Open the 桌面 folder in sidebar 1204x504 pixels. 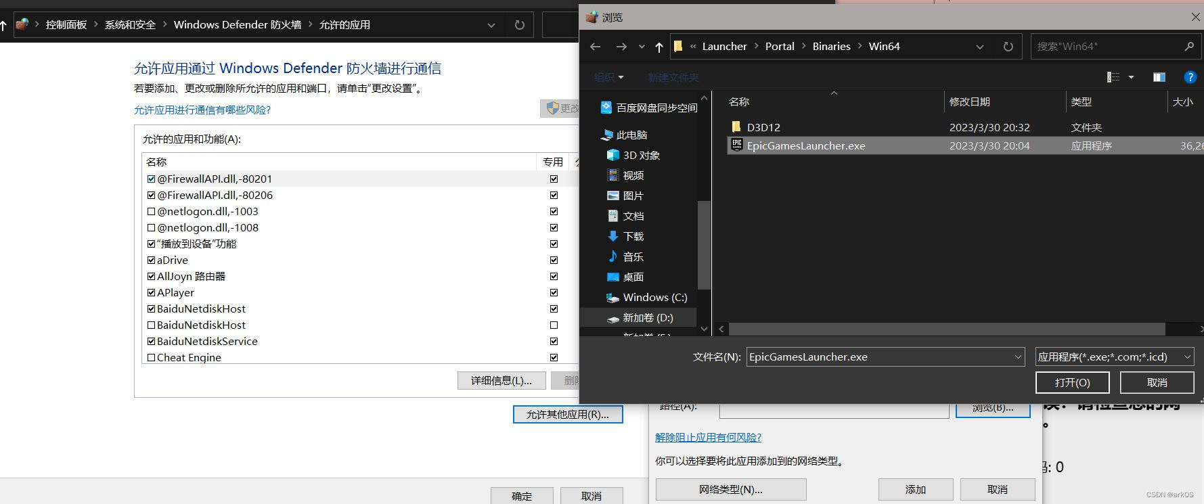coord(625,277)
